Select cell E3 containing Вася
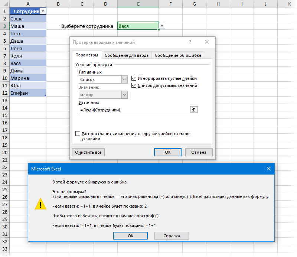Screen dimensions: 297x257 pyautogui.click(x=138, y=26)
